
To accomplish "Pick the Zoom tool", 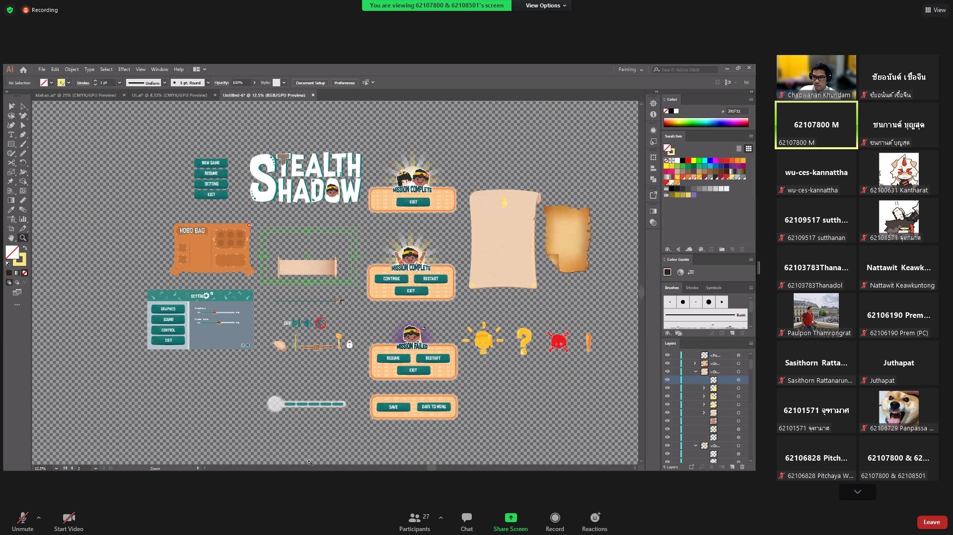I will (23, 238).
